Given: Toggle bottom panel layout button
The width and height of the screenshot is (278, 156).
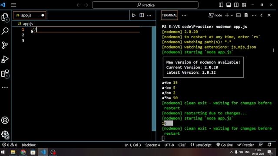Looking at the screenshot, I should tap(228, 5).
